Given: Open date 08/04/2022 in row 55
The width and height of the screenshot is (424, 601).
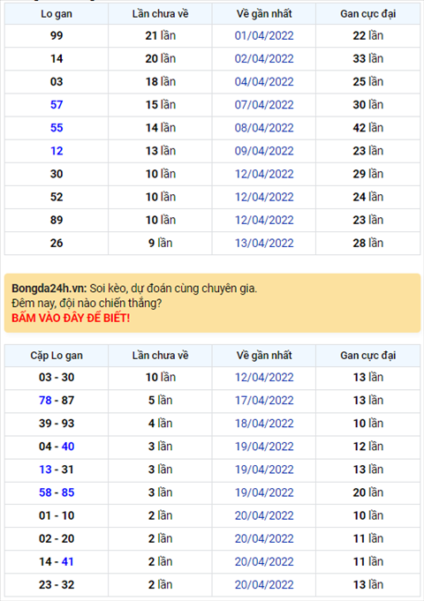Looking at the screenshot, I should (x=264, y=128).
